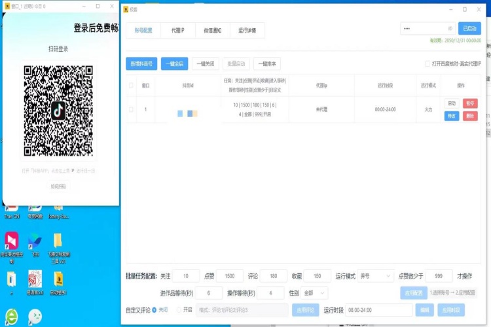
Task: Click the 火力 run mode cell
Action: (x=428, y=109)
